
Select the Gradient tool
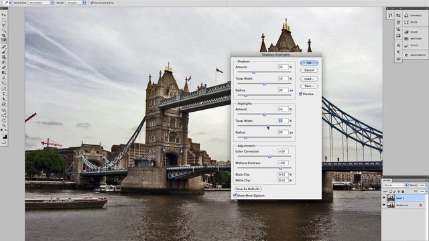[4, 72]
